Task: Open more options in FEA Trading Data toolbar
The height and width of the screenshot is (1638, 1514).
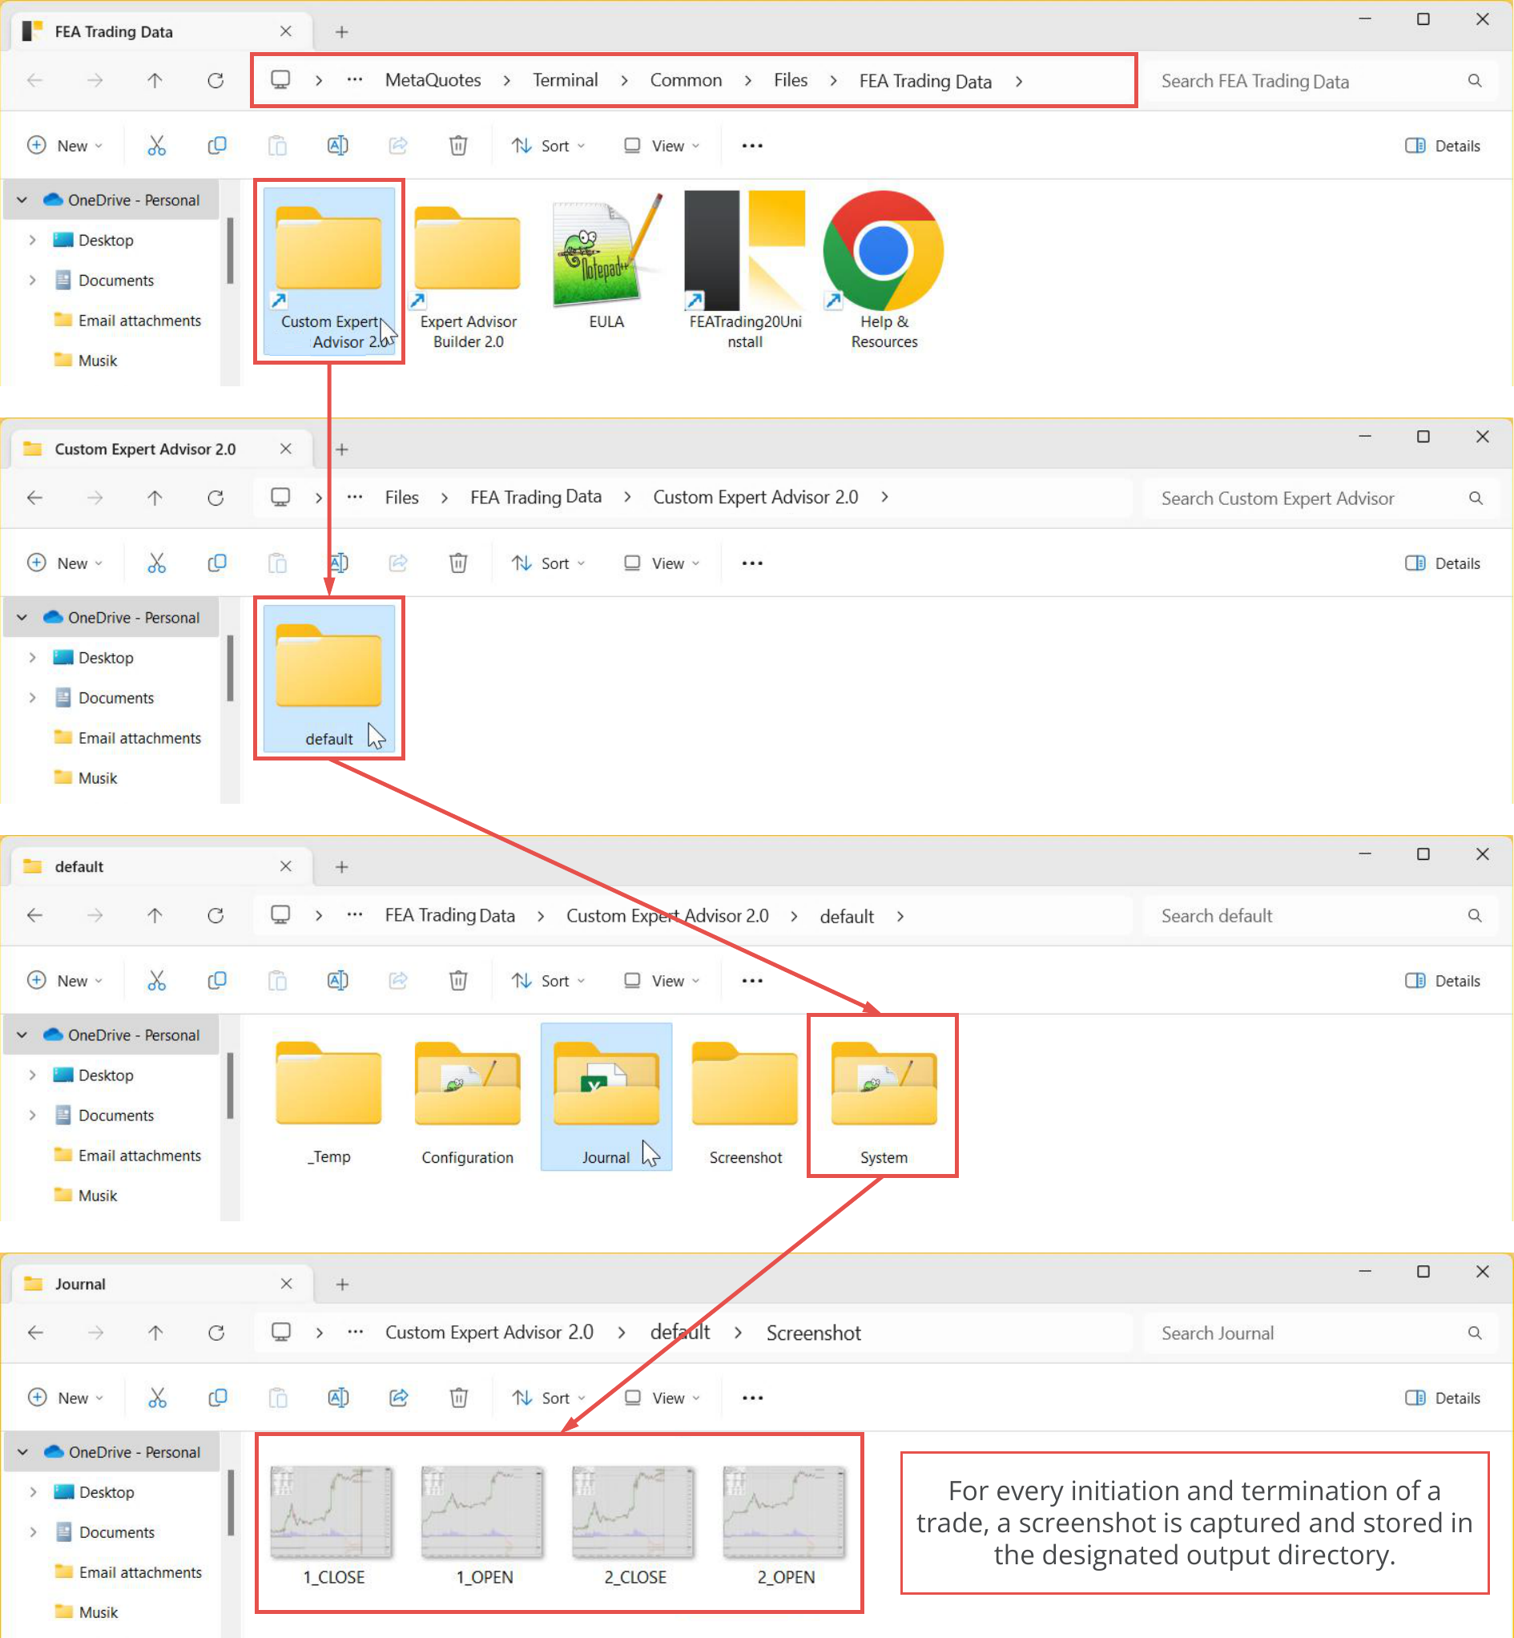Action: coord(752,146)
